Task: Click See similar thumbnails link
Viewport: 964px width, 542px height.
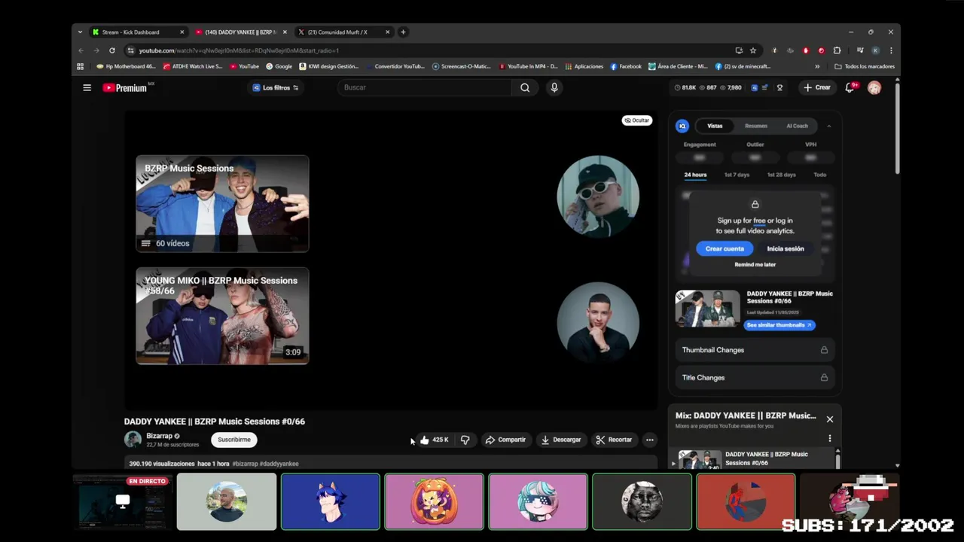Action: pos(779,325)
